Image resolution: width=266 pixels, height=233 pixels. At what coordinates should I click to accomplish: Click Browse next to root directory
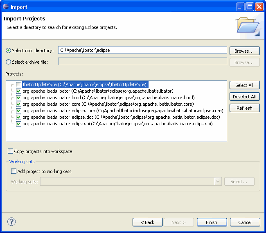(x=244, y=51)
